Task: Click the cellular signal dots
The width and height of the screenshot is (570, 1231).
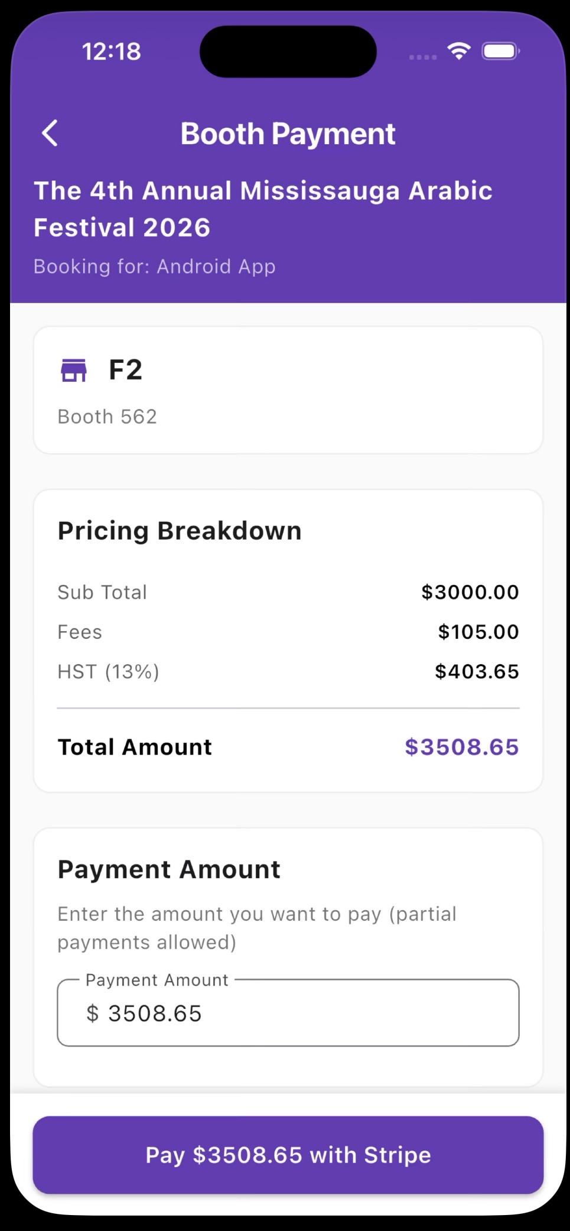Action: 422,57
